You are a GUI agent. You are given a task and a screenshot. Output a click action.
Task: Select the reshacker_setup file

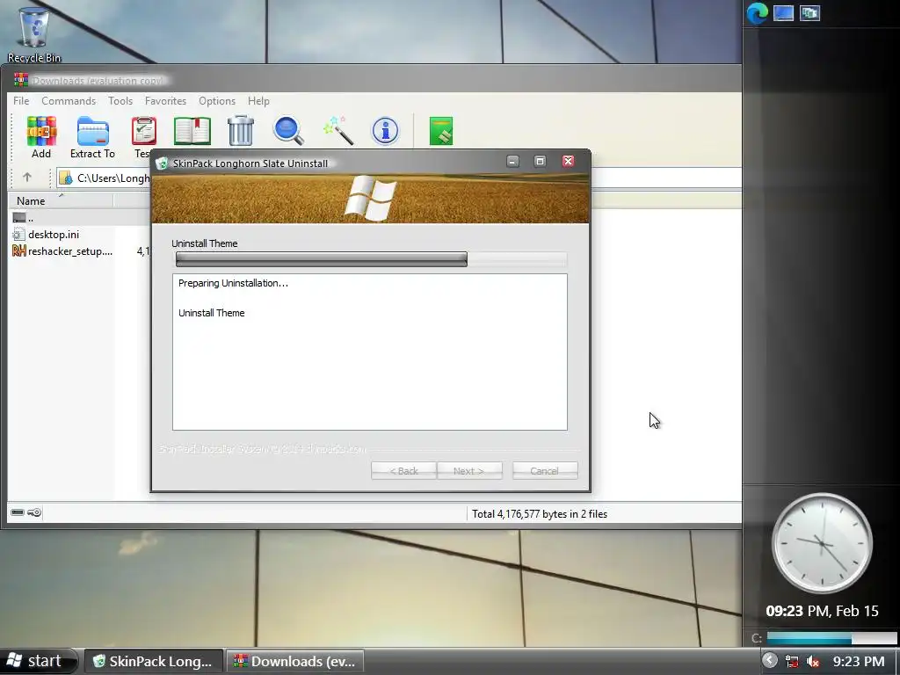click(62, 250)
